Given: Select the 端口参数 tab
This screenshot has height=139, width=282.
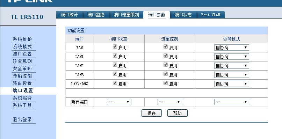Looking at the screenshot, I should pyautogui.click(x=157, y=15).
